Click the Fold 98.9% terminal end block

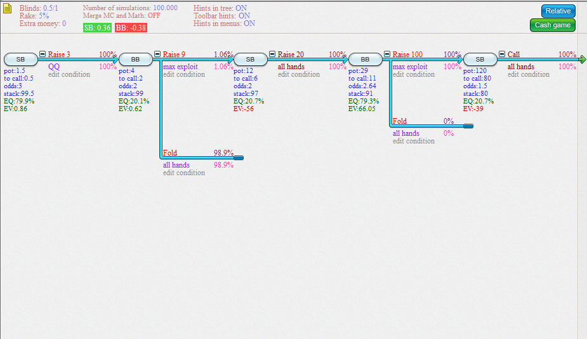(x=239, y=157)
